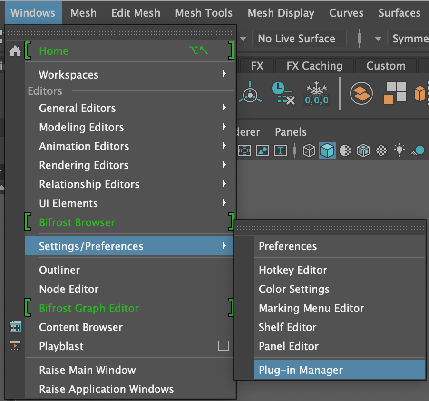The image size is (429, 401).
Task: Expand Modeling Editors submenu
Action: pyautogui.click(x=224, y=126)
